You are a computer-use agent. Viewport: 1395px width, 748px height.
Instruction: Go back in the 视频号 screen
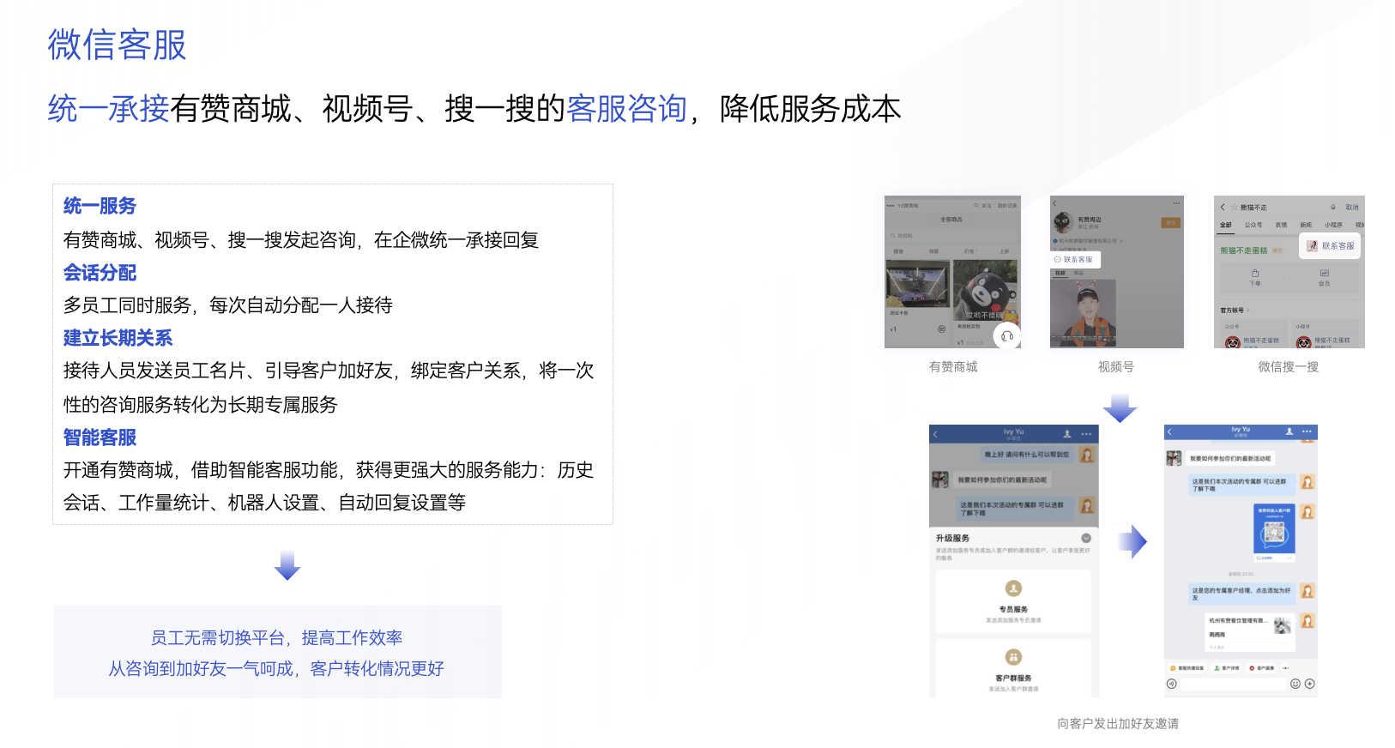(x=1054, y=203)
